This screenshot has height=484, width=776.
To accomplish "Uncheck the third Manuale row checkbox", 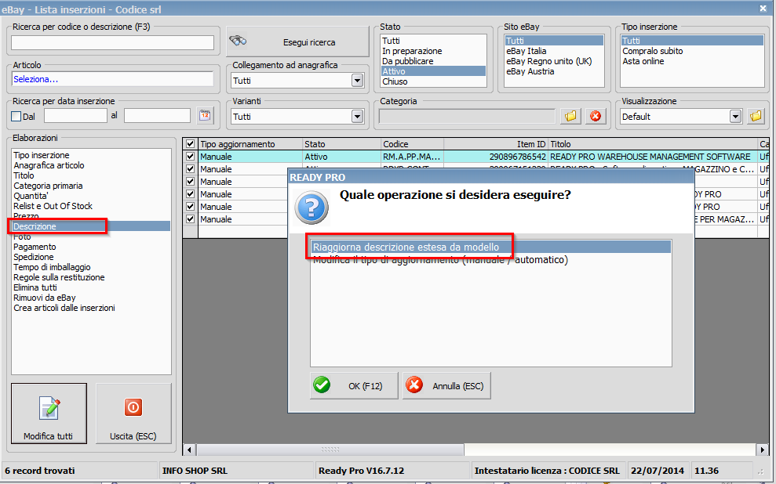I will [x=190, y=181].
